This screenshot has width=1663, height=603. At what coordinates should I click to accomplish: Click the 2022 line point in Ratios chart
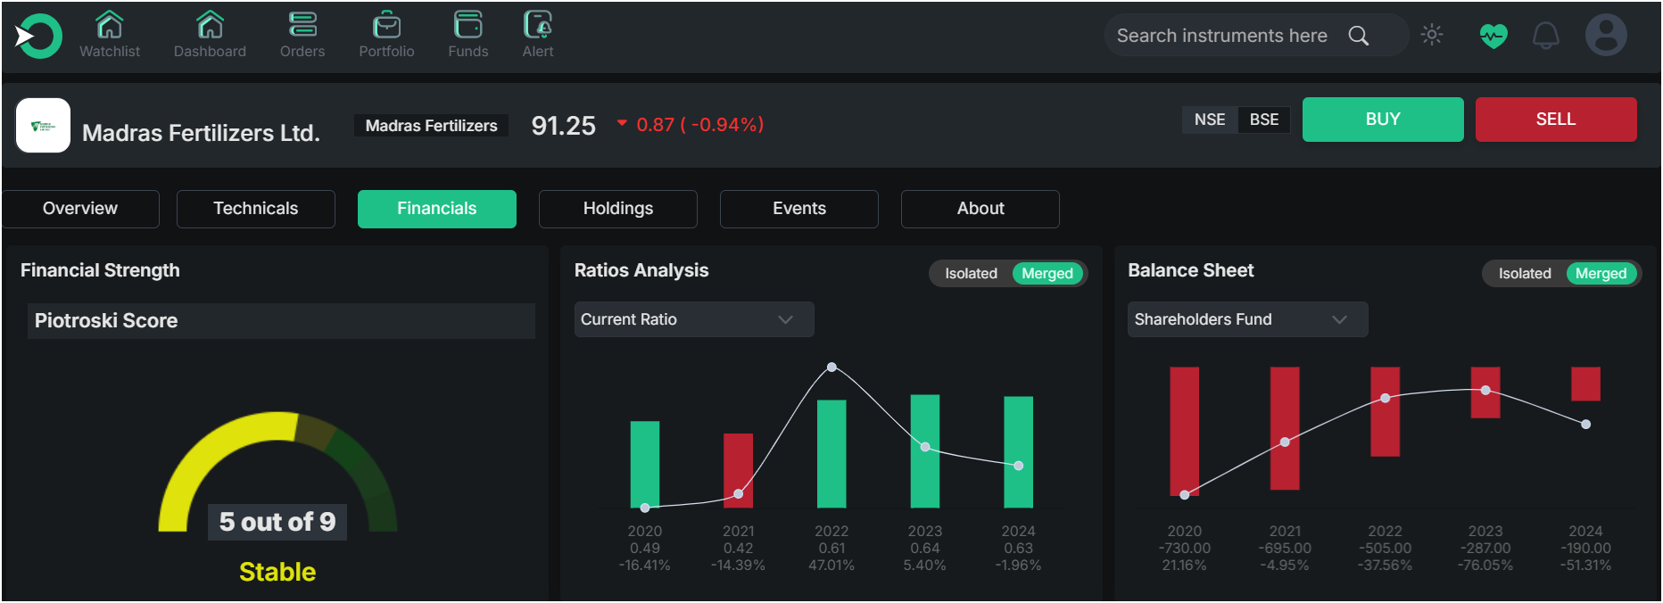831,368
